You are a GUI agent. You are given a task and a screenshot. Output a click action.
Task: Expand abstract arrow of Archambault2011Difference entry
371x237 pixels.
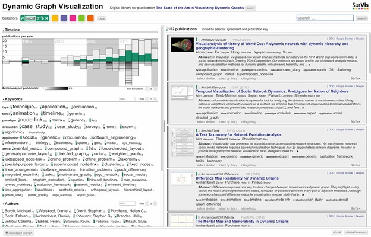point(303,195)
